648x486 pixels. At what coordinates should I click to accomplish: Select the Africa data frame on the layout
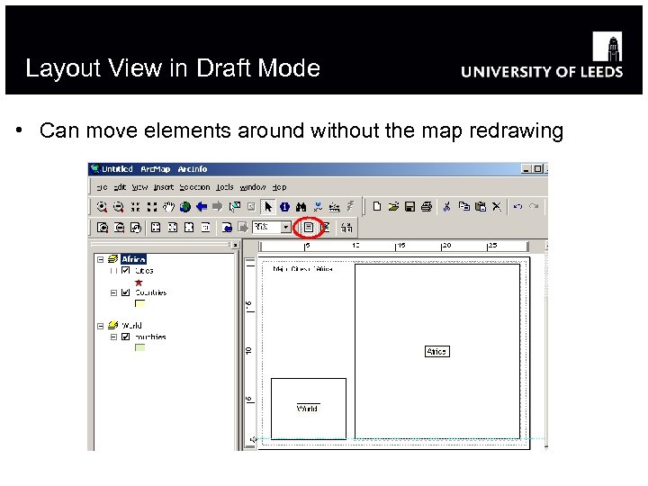(x=437, y=351)
